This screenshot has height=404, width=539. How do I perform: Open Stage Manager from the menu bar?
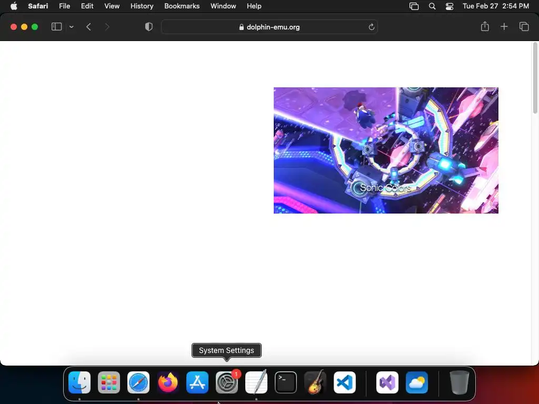point(414,6)
